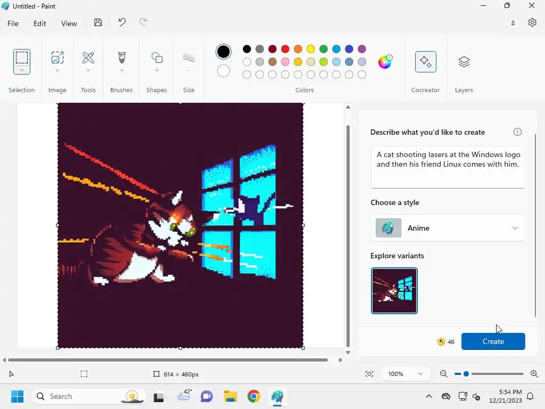Select the white Color 2 swatch
545x409 pixels.
pos(224,71)
